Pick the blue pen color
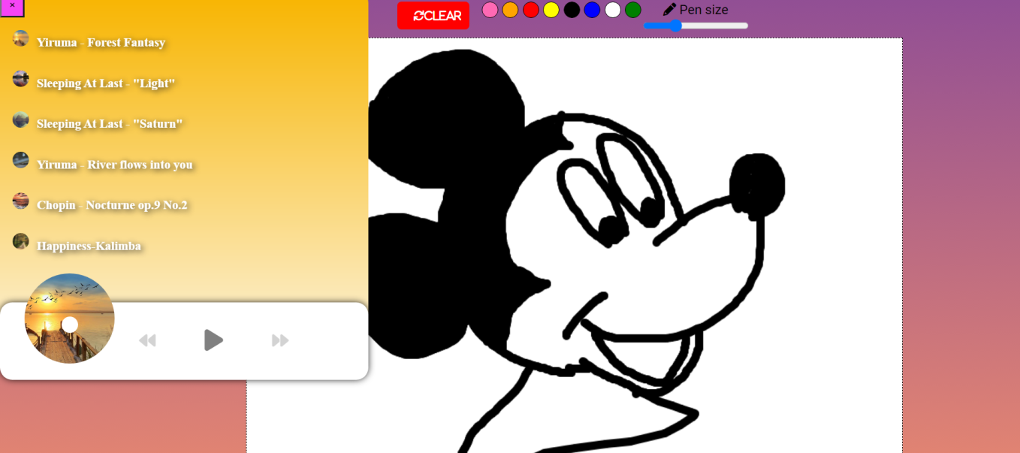 pos(592,10)
